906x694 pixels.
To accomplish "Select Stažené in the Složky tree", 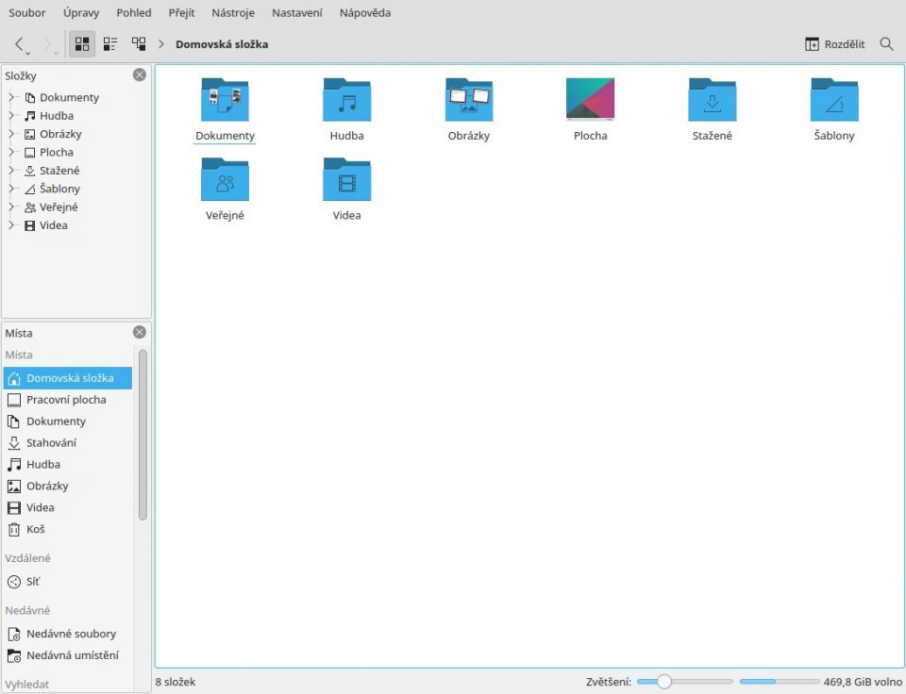I will pos(51,171).
